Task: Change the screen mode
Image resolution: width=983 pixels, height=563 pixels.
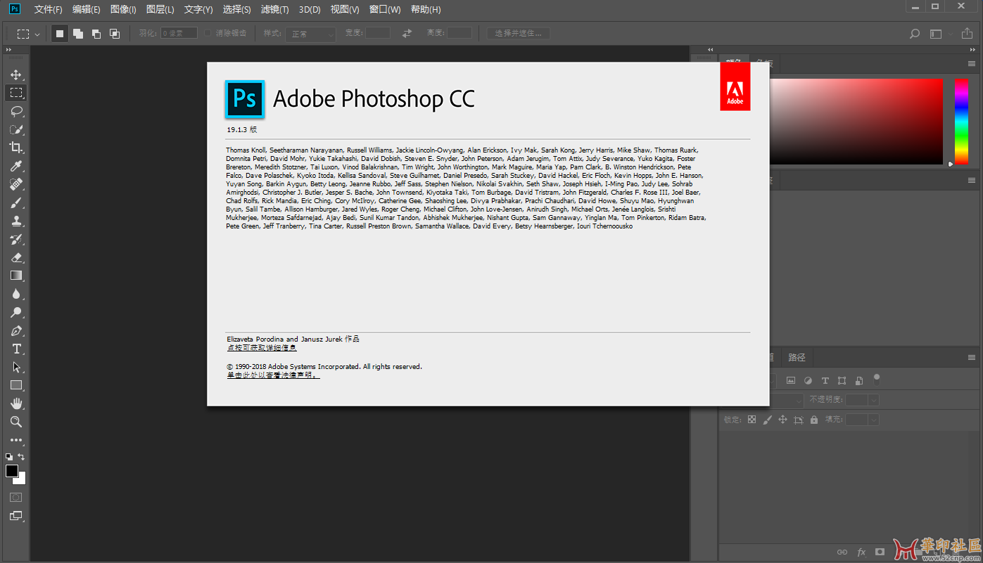Action: [15, 516]
